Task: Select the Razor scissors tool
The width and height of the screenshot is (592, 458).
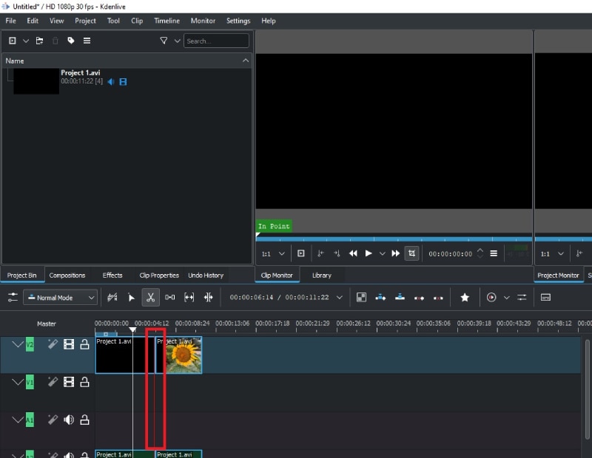Action: tap(151, 298)
